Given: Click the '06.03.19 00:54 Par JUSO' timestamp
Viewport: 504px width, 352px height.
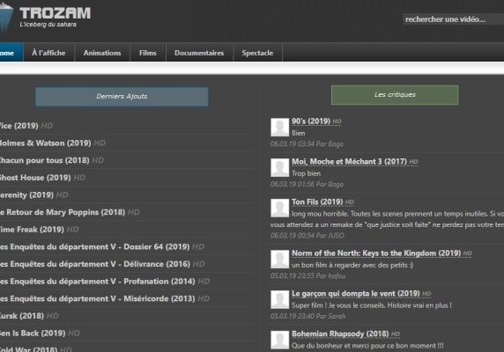Looking at the screenshot, I should [x=307, y=236].
